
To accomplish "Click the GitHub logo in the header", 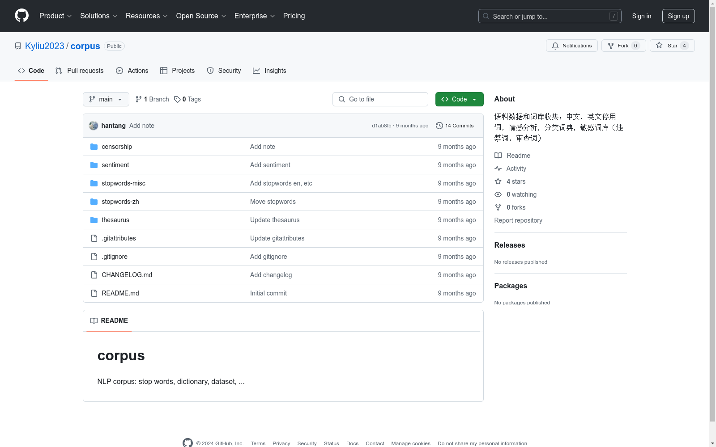I will pos(21,16).
